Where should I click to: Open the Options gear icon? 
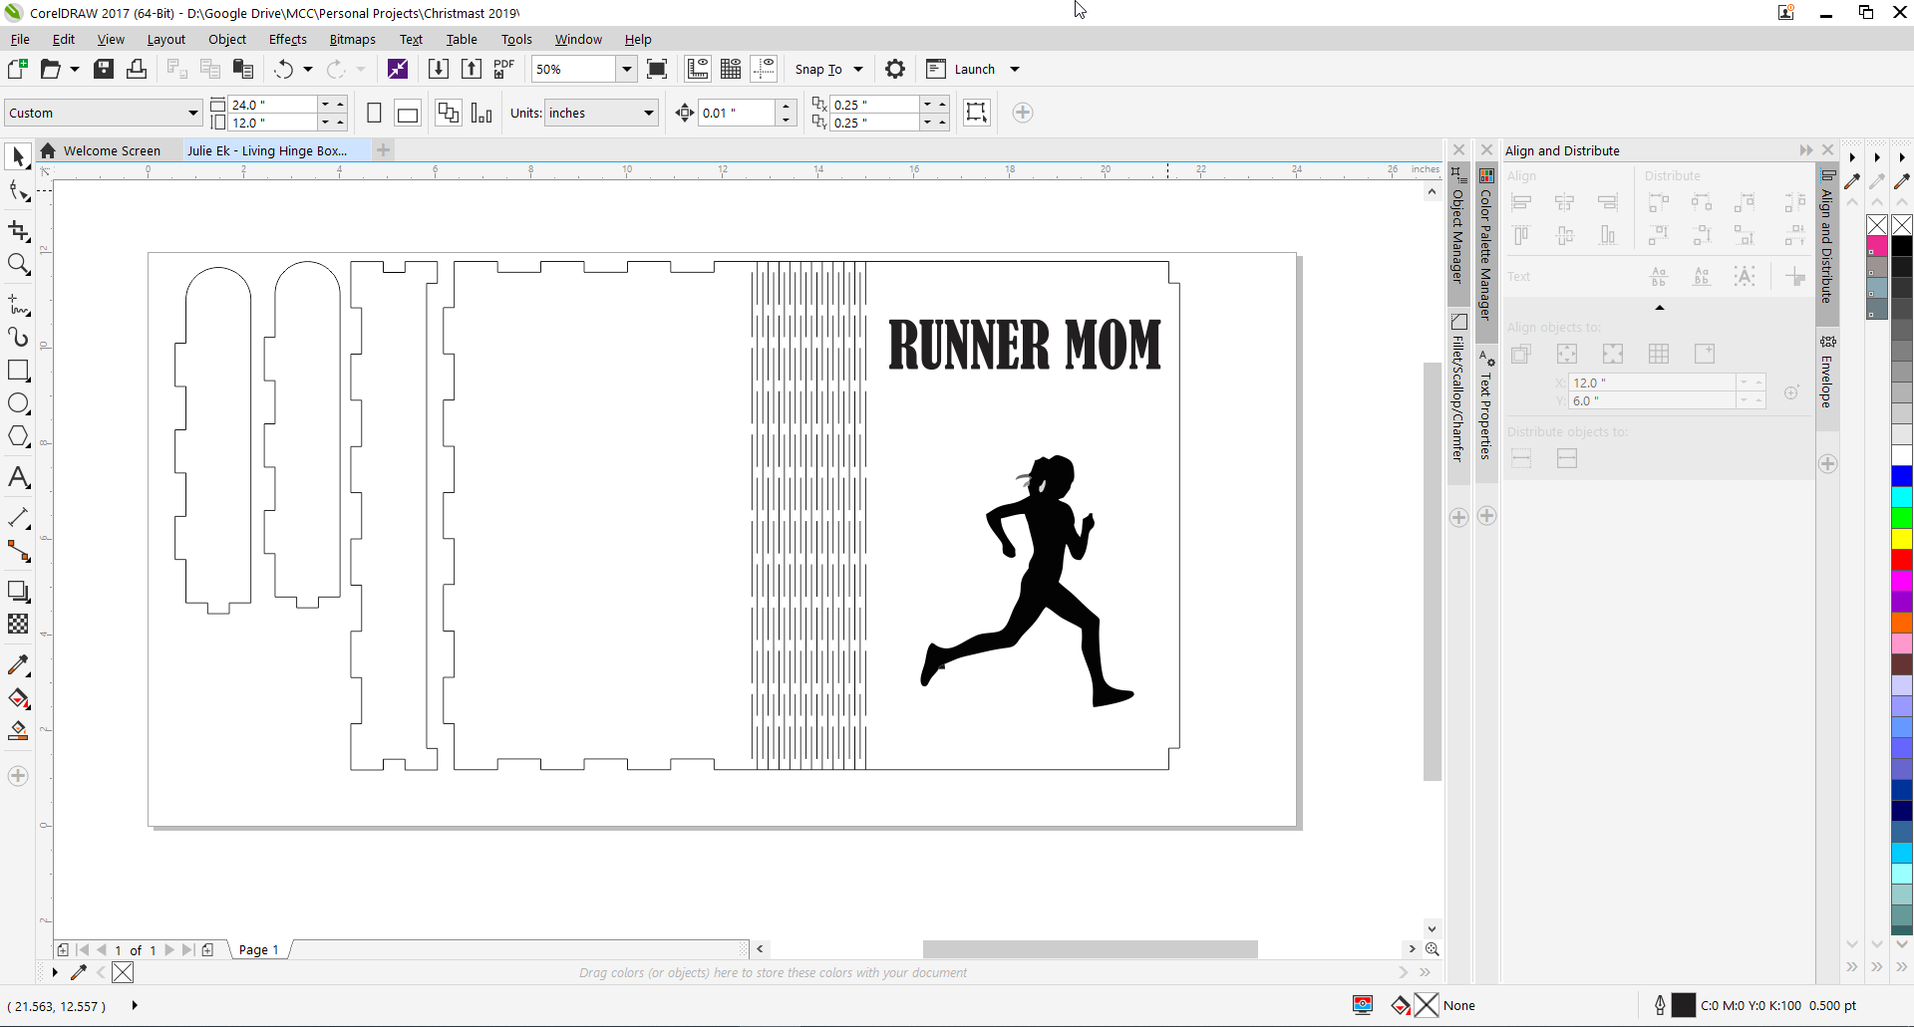[894, 69]
